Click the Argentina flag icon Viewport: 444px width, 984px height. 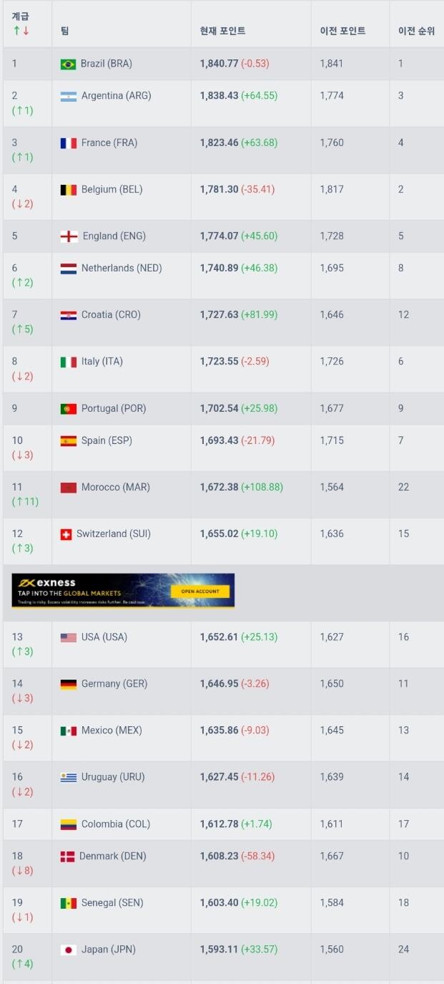[x=68, y=96]
